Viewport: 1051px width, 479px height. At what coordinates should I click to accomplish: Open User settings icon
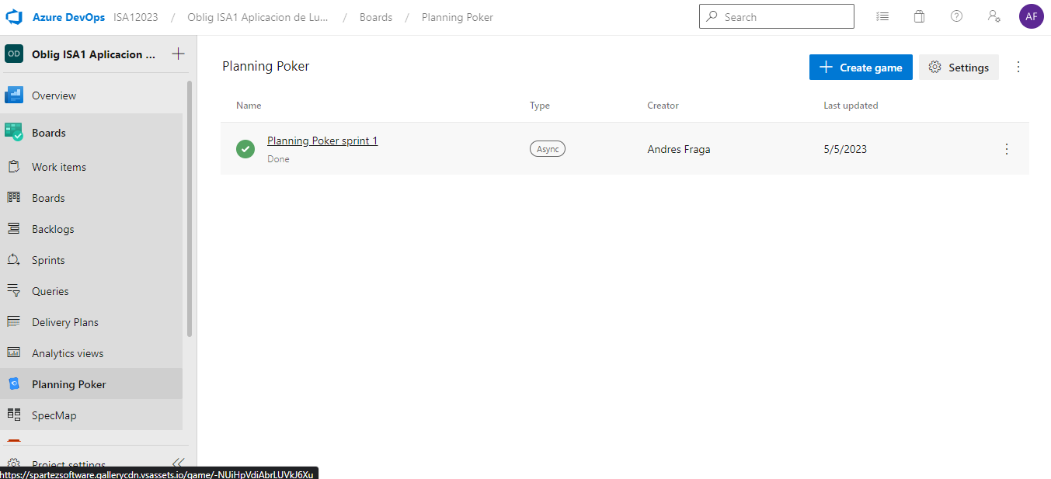point(994,16)
